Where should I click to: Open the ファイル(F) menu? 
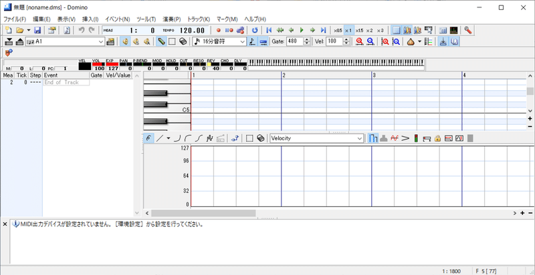pyautogui.click(x=14, y=19)
